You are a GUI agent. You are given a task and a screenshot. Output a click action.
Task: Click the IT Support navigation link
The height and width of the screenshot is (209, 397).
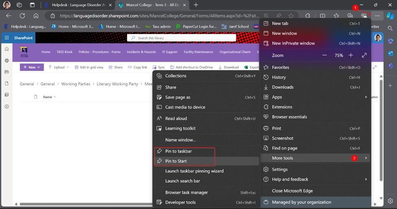(169, 52)
